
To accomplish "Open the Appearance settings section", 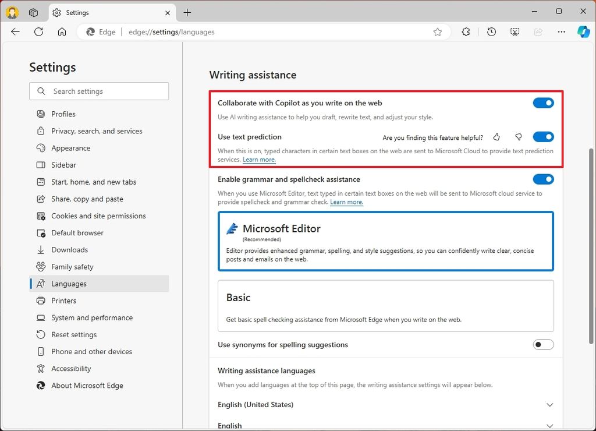I will pos(69,148).
